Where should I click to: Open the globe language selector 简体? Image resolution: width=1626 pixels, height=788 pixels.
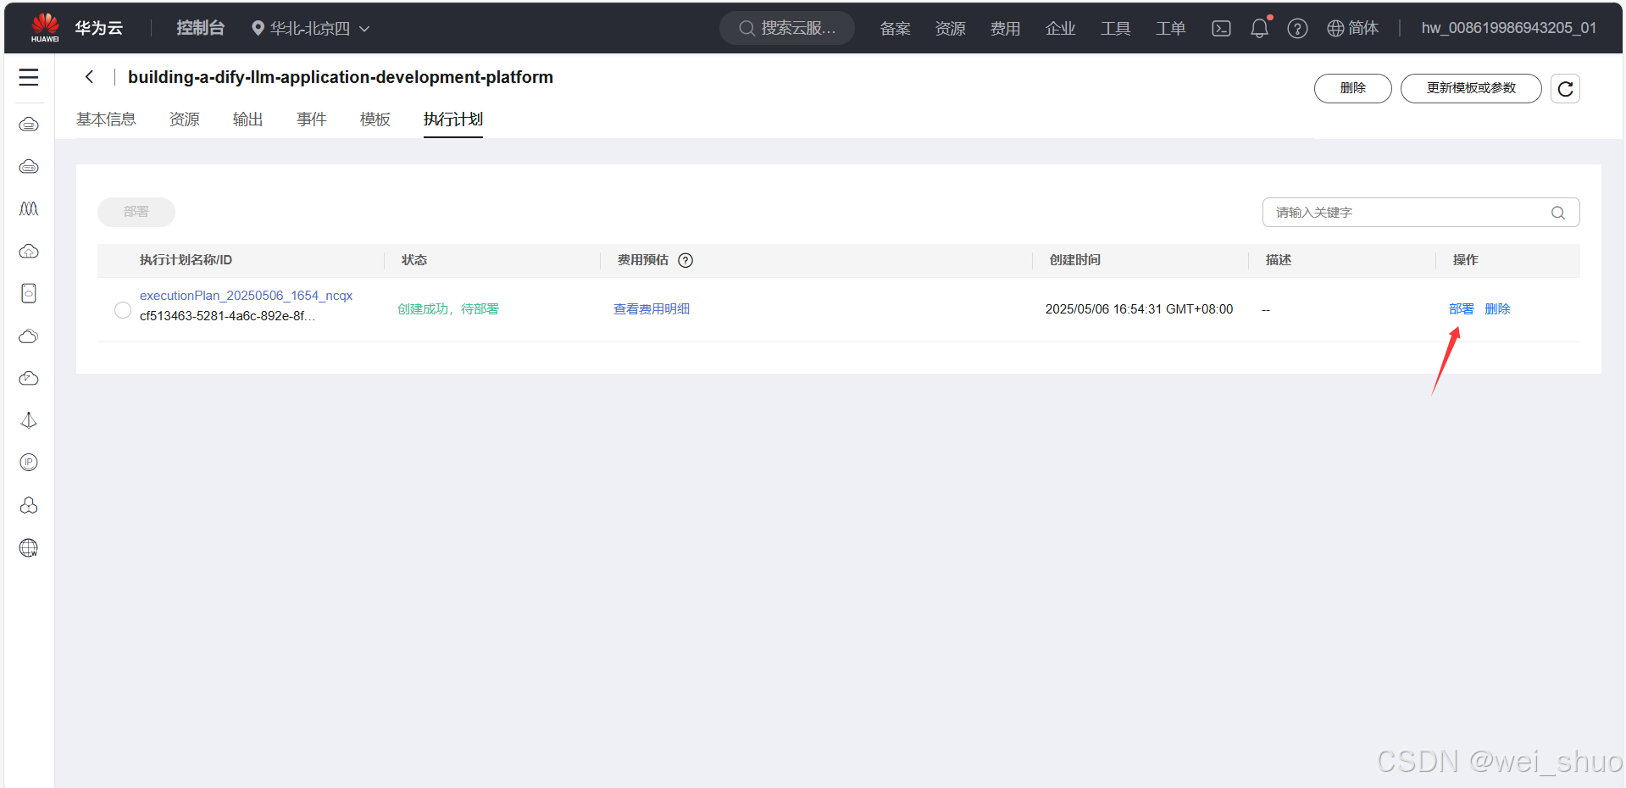(x=1352, y=29)
